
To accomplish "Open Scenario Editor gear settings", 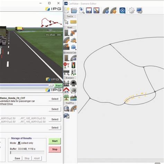I will (x=131, y=10).
